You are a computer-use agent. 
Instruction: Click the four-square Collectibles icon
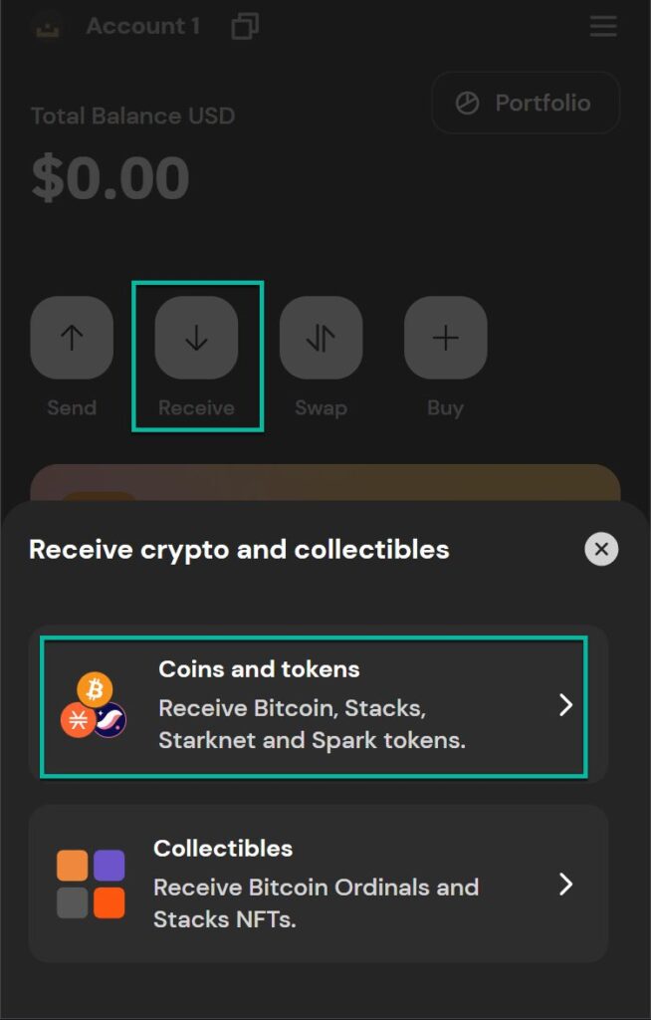91,884
